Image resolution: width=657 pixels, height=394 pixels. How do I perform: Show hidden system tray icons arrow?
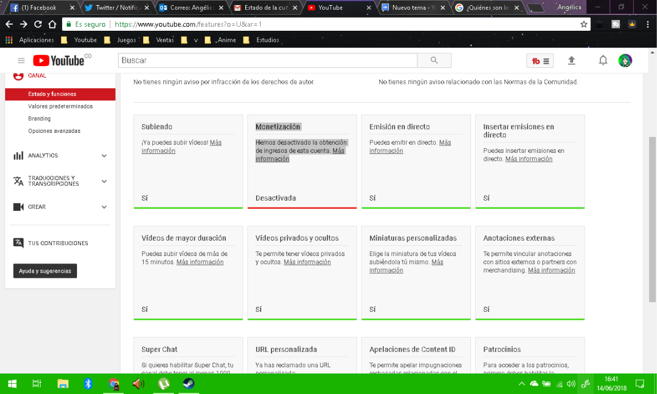coord(522,384)
